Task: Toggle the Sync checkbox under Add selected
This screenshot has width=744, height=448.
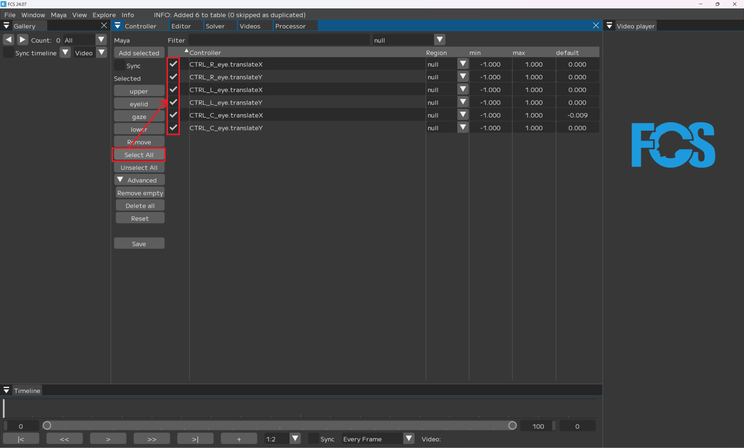Action: tap(119, 65)
